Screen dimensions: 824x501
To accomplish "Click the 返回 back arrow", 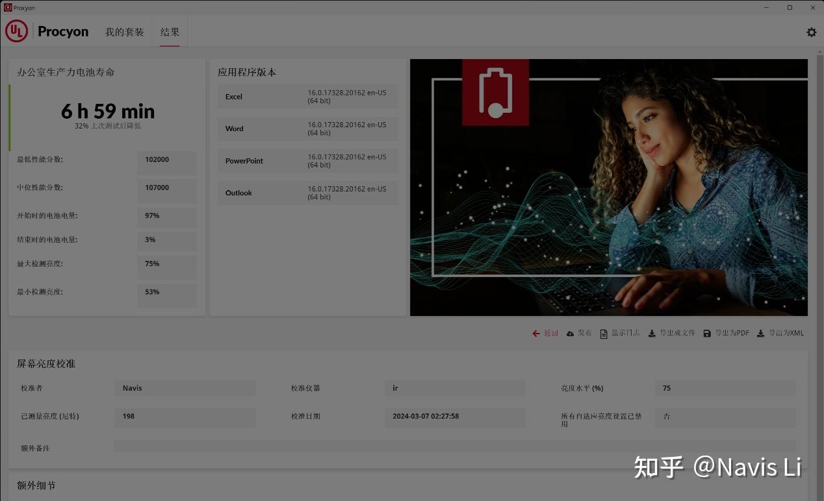I will (545, 333).
